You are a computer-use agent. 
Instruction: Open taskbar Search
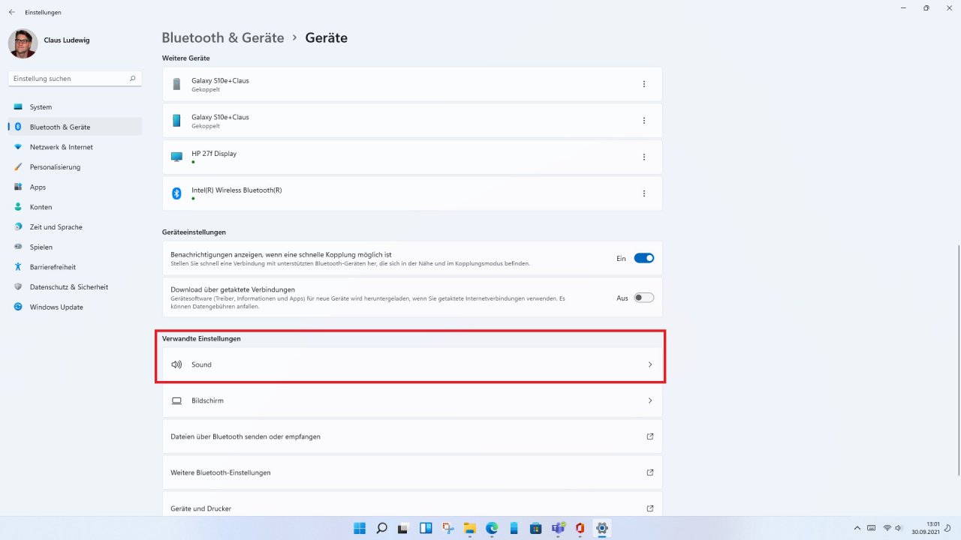pyautogui.click(x=381, y=528)
